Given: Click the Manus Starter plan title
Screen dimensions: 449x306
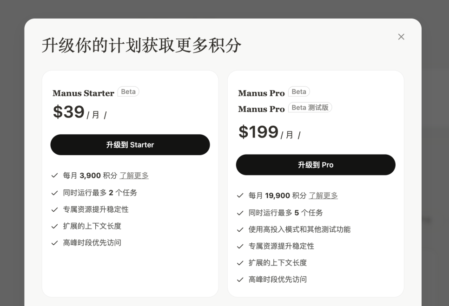Looking at the screenshot, I should 83,93.
